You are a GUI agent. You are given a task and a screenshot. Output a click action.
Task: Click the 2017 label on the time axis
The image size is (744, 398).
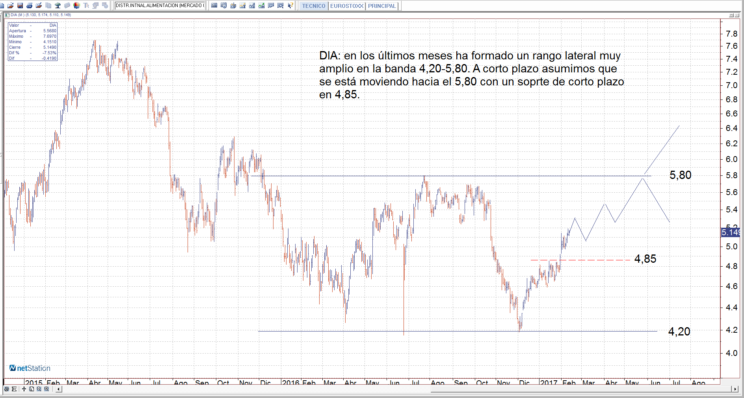549,382
